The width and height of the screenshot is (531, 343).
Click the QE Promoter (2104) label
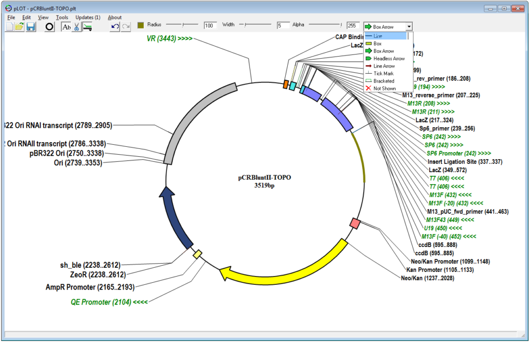tap(109, 303)
